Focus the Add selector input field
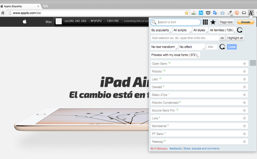Image resolution: width=257 pixels, height=159 pixels. coord(185,38)
